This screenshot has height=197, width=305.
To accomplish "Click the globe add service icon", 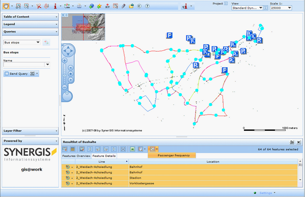I will (x=92, y=6).
